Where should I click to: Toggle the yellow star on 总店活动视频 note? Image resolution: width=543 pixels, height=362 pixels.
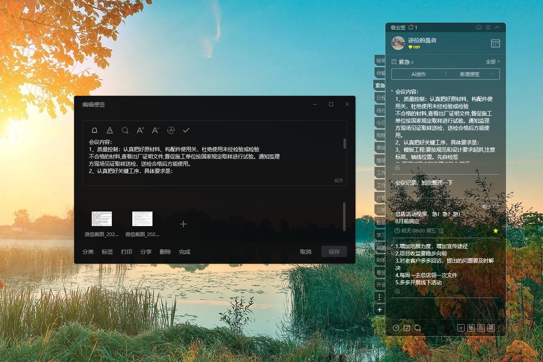click(496, 230)
